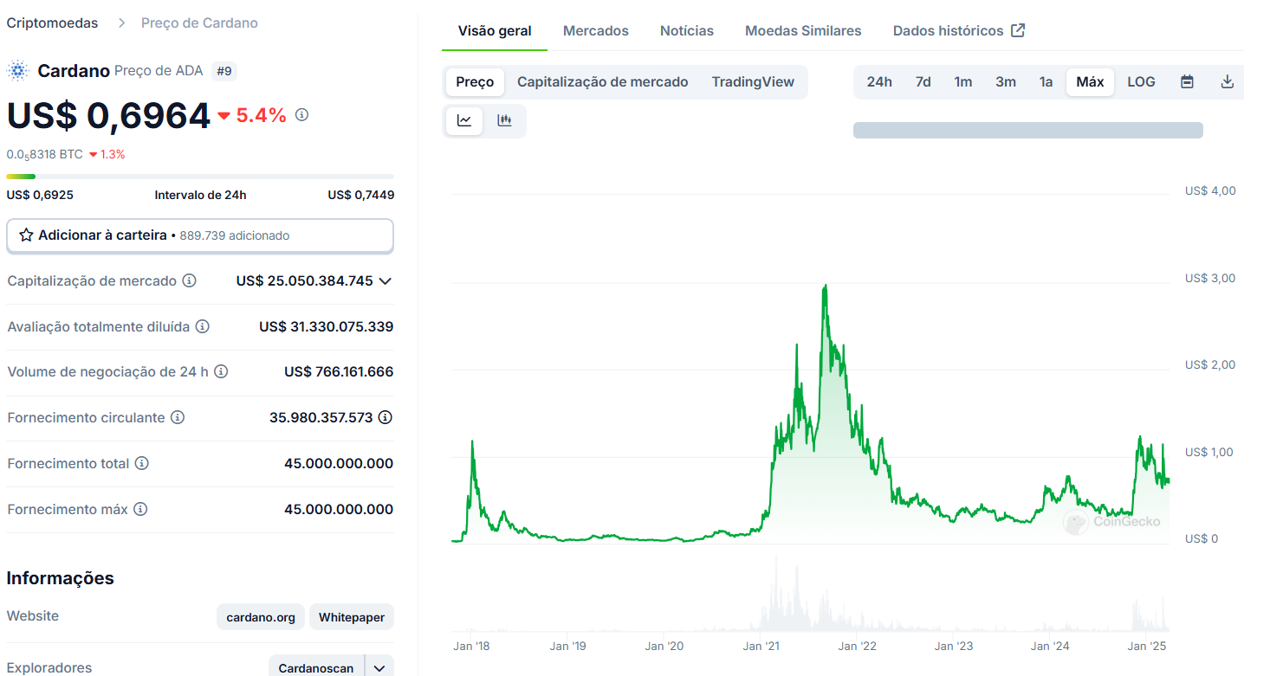Expand the market cap value chevron
Image resolution: width=1270 pixels, height=676 pixels.
click(x=386, y=280)
